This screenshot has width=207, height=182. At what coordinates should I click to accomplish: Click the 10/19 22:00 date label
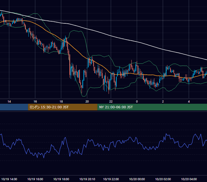(x=111, y=179)
